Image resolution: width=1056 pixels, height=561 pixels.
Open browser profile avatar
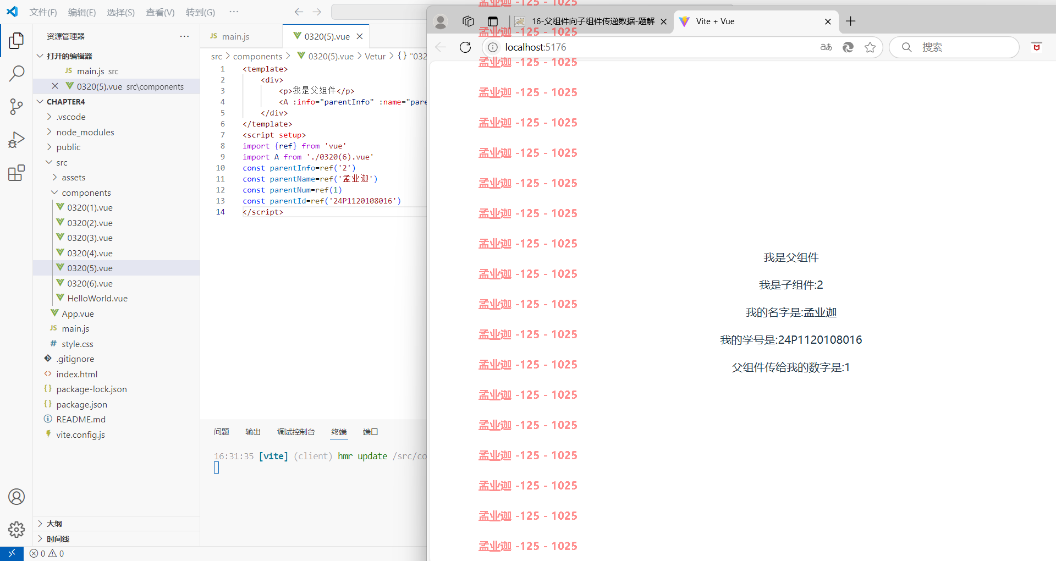point(441,21)
